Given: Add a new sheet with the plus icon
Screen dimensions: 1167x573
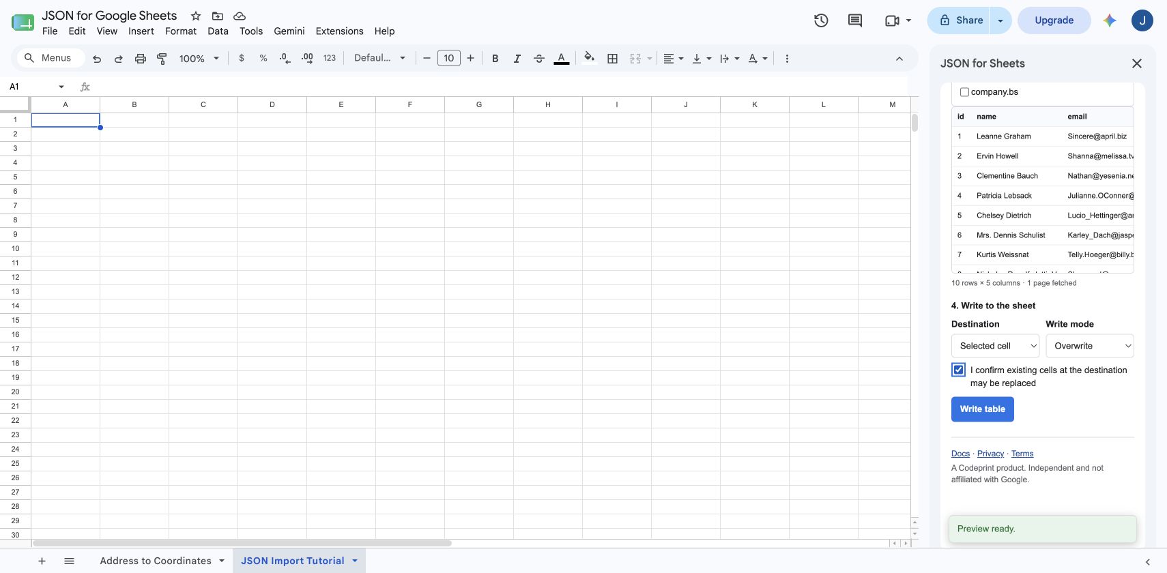Looking at the screenshot, I should (x=42, y=561).
